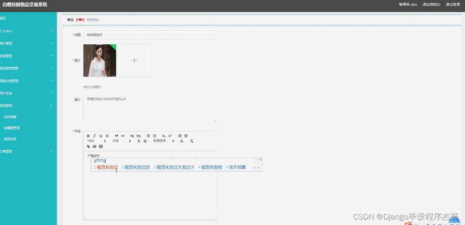Decrease indent of the paragraph
This screenshot has height=225, width=465.
(x=180, y=136)
